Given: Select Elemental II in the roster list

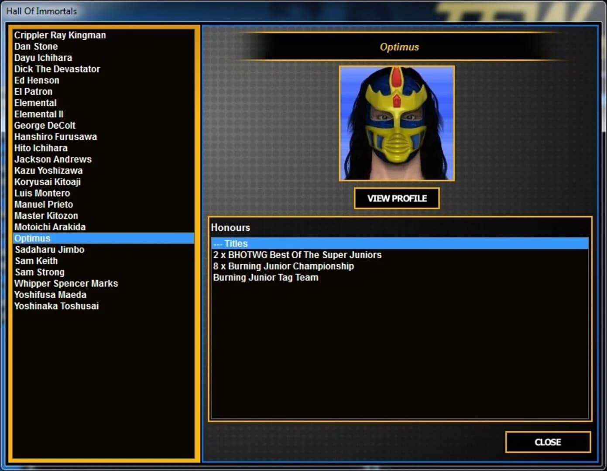Looking at the screenshot, I should coord(38,114).
